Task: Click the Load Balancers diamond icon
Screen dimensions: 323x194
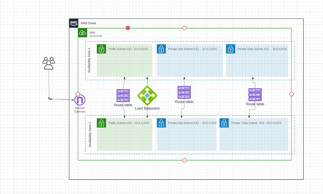Action: point(147,96)
